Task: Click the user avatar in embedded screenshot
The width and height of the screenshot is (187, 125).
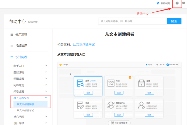Action: pos(167,65)
